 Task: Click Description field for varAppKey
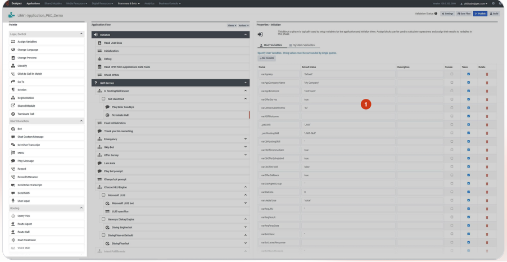[x=420, y=74]
